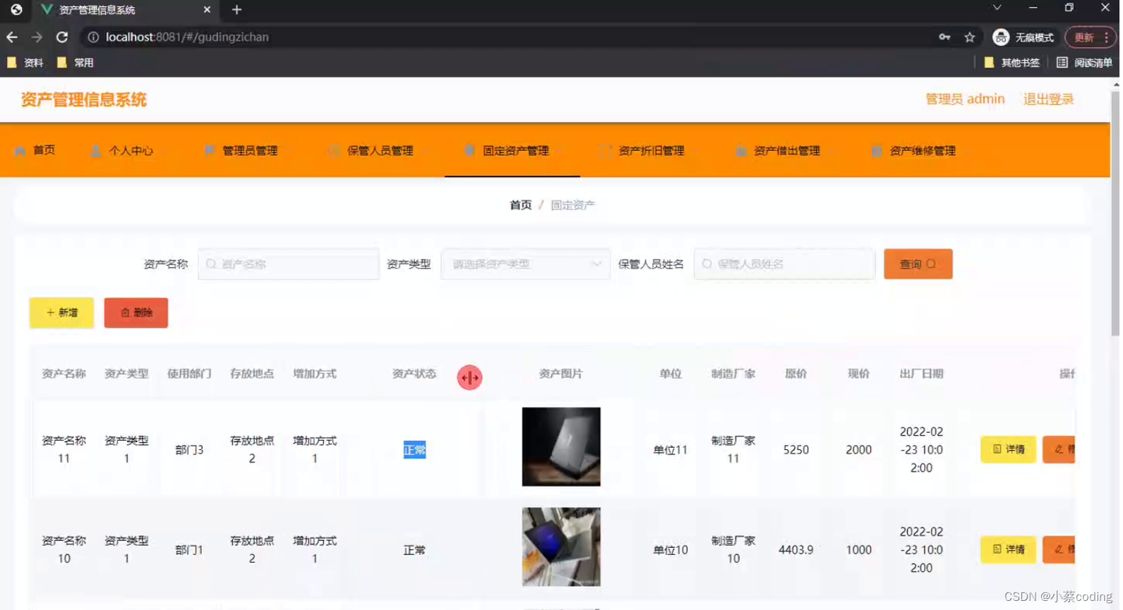The image size is (1123, 610).
Task: Close the 资产管理信息系统 browser tab
Action: (x=207, y=10)
